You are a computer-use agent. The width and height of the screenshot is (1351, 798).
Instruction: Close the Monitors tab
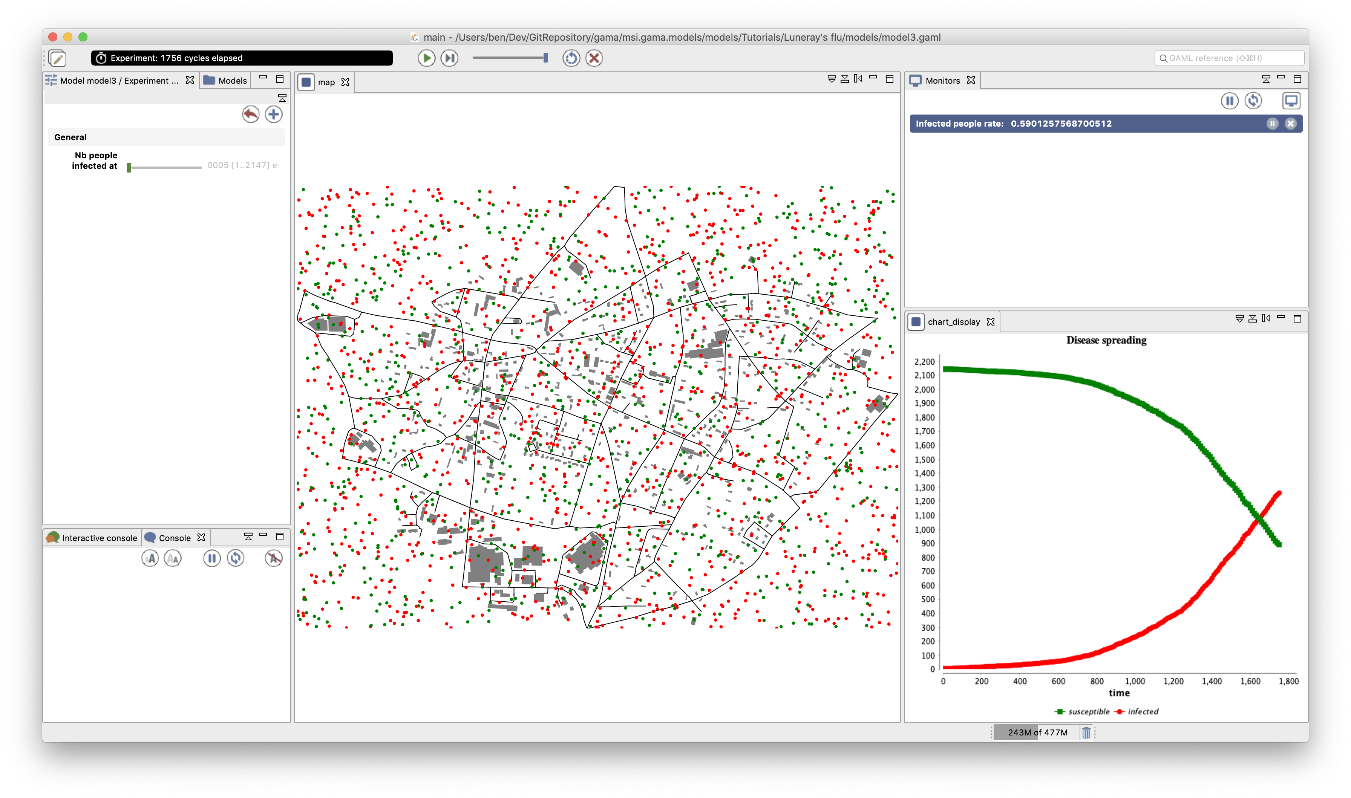point(971,80)
